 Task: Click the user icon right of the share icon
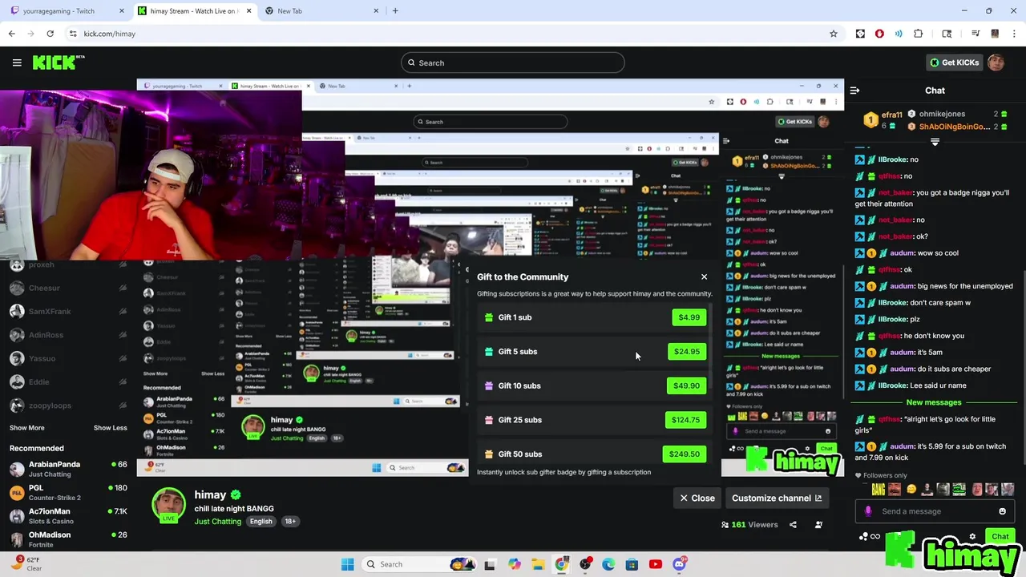click(818, 525)
